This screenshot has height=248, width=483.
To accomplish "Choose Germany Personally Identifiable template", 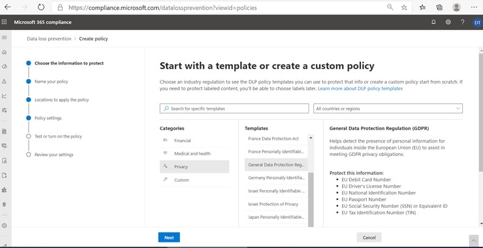I will (276, 178).
